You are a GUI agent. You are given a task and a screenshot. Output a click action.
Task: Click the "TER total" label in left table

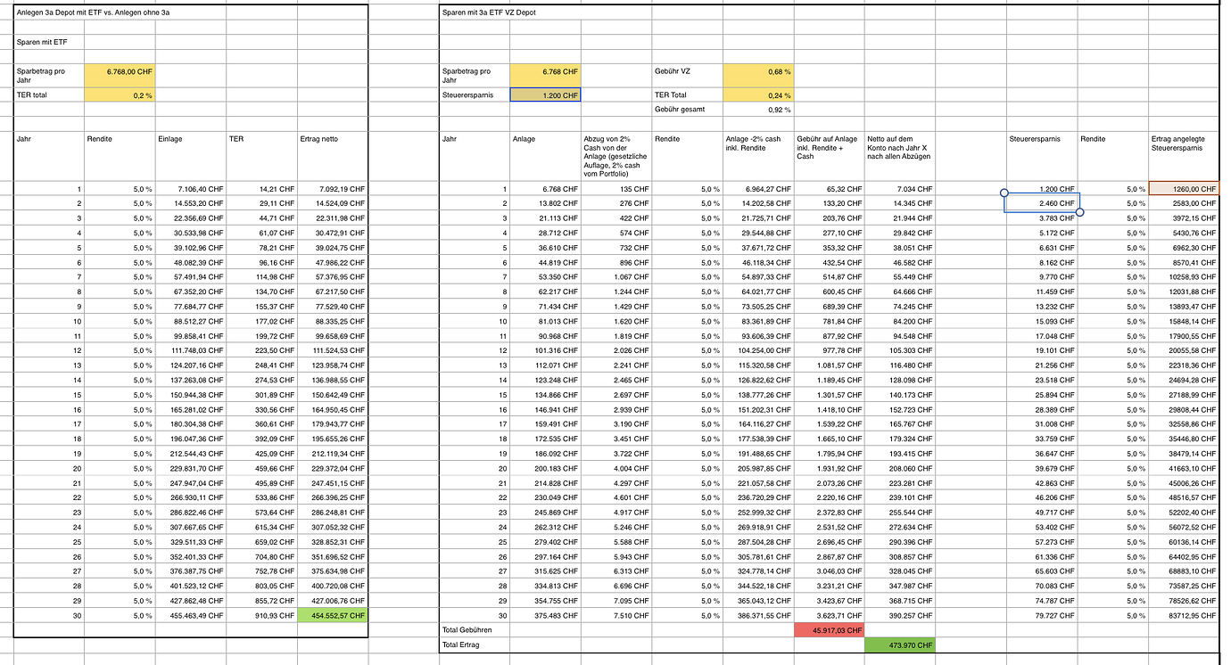point(49,94)
